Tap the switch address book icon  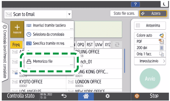(x=117, y=45)
